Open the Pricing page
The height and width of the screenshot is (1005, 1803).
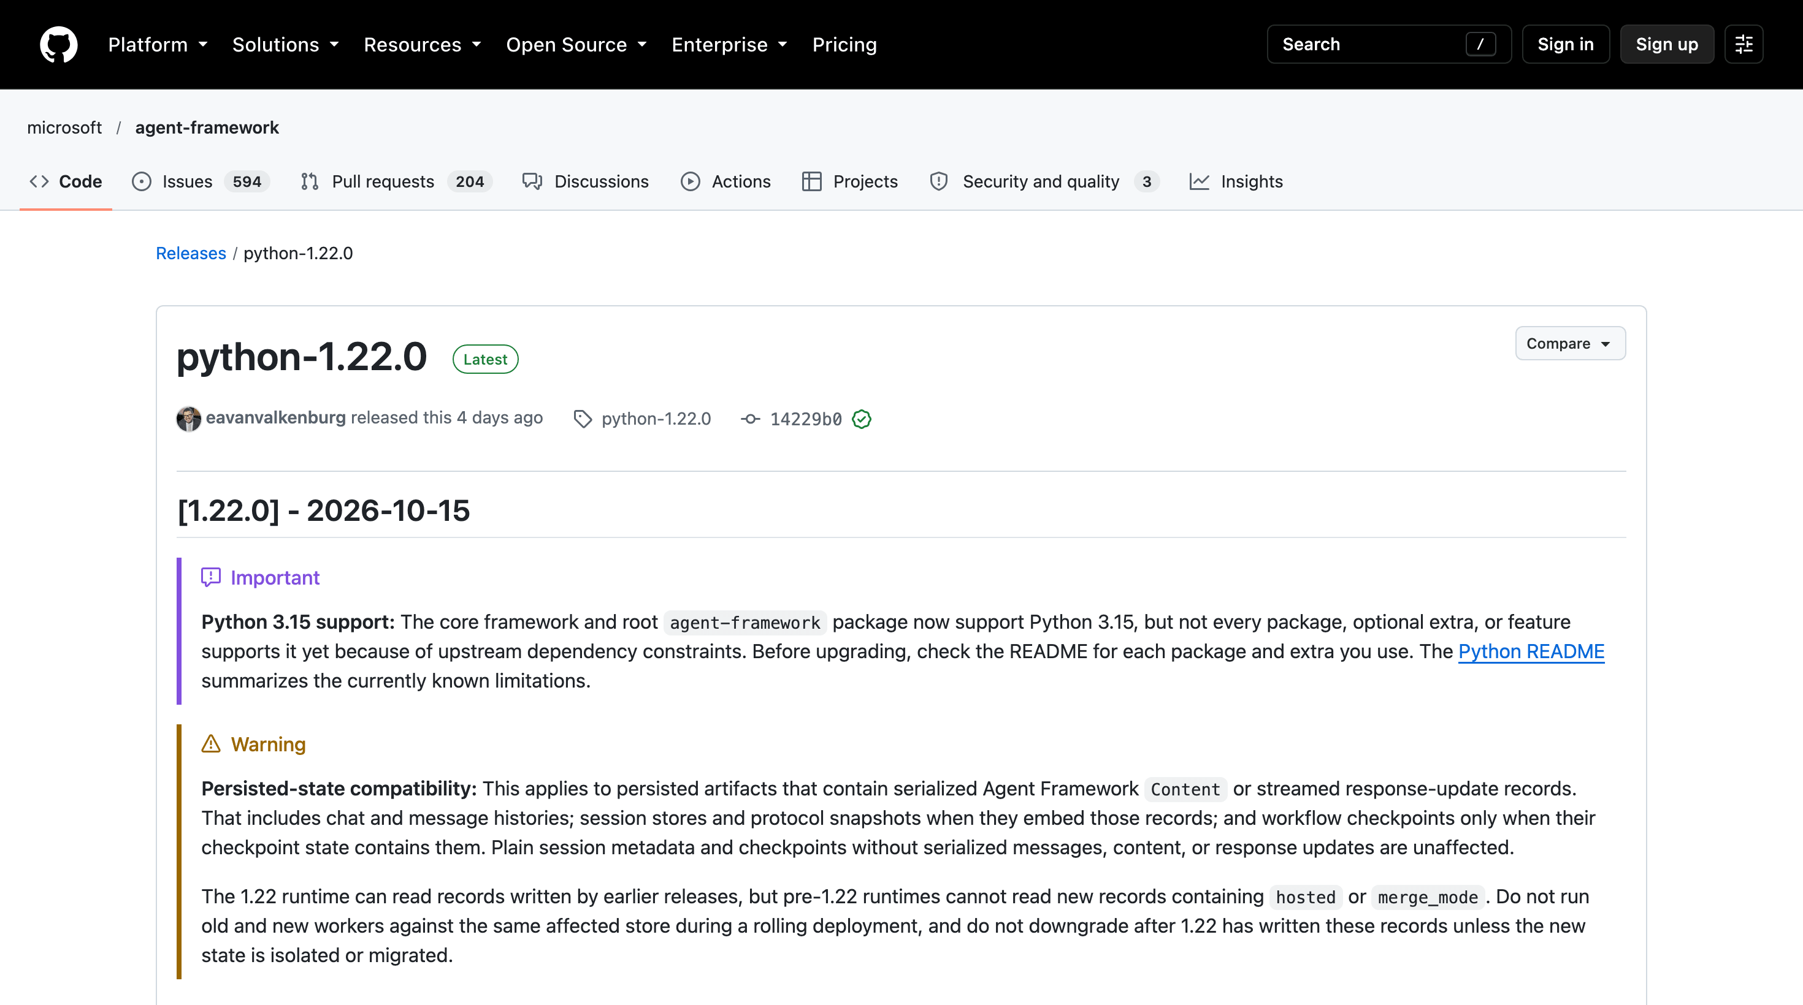pos(844,45)
